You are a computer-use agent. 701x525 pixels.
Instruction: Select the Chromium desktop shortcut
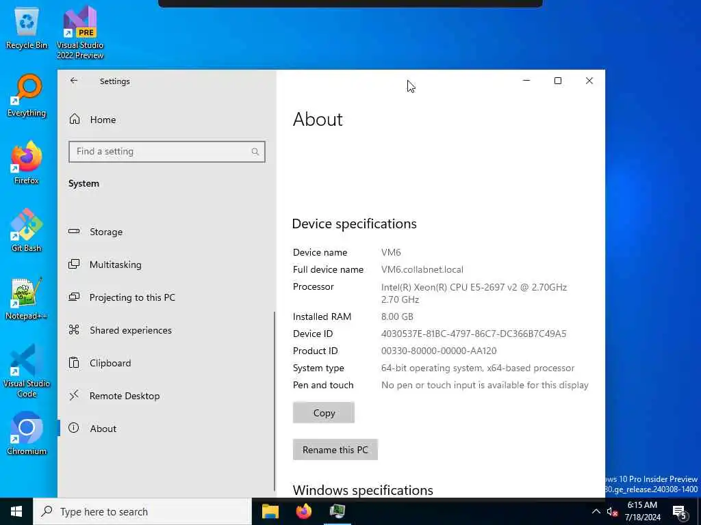[27, 433]
